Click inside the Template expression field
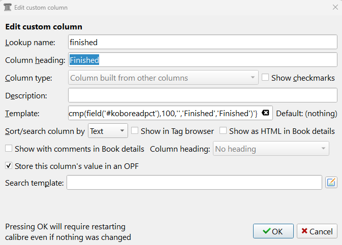The image size is (342, 245). click(163, 113)
